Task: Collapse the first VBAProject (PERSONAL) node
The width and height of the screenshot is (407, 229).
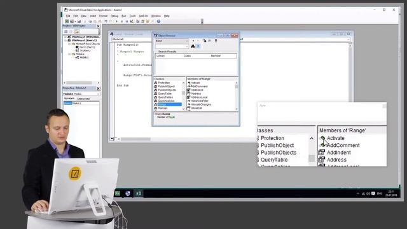Action: click(x=66, y=37)
